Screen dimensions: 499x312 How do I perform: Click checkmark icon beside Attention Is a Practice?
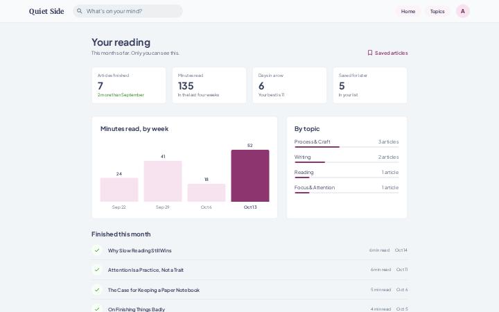click(97, 270)
